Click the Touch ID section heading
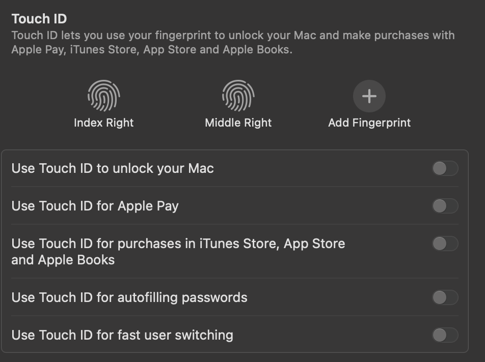This screenshot has height=362, width=485. click(39, 19)
